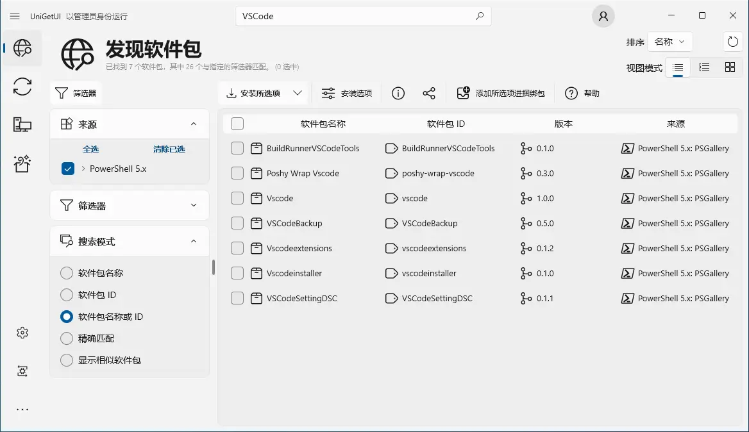Select the 软件包名称 search mode radio
The width and height of the screenshot is (749, 432).
(x=67, y=273)
